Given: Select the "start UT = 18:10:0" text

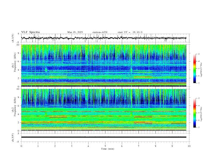Looking at the screenshot, I should [130, 32].
